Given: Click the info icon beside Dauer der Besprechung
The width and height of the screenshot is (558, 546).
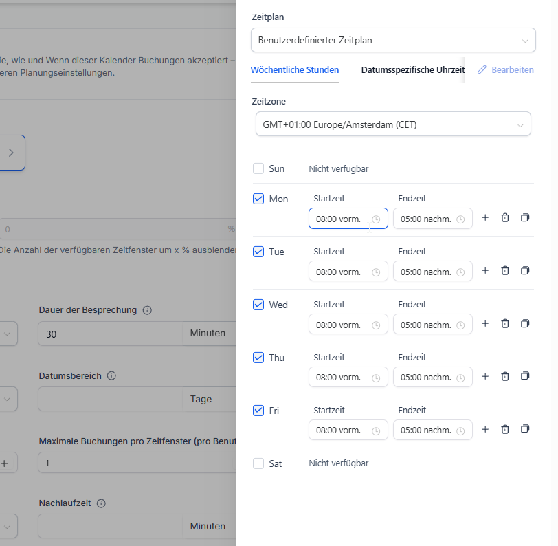Looking at the screenshot, I should pos(147,310).
